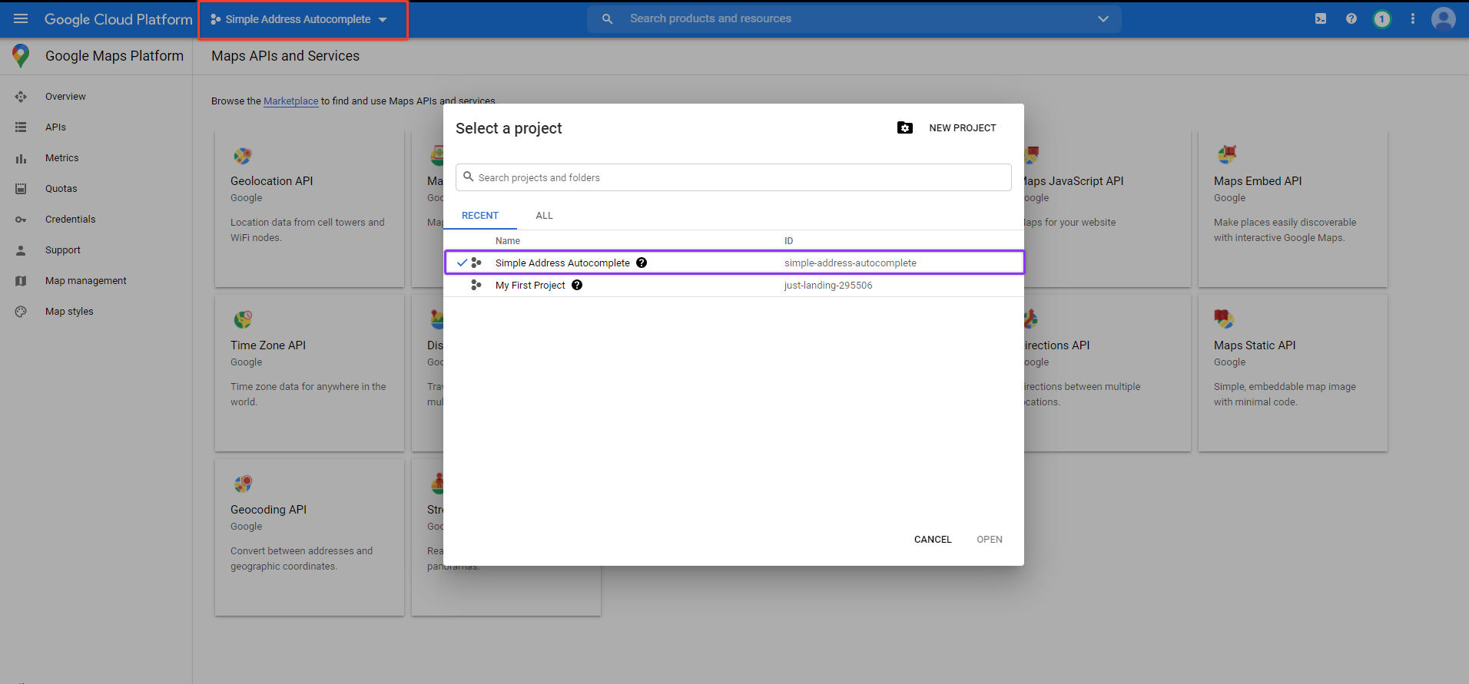The height and width of the screenshot is (684, 1469).
Task: Open Credentials in the sidebar
Action: pyautogui.click(x=70, y=220)
